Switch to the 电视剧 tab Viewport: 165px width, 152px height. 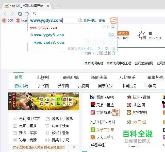click(43, 78)
